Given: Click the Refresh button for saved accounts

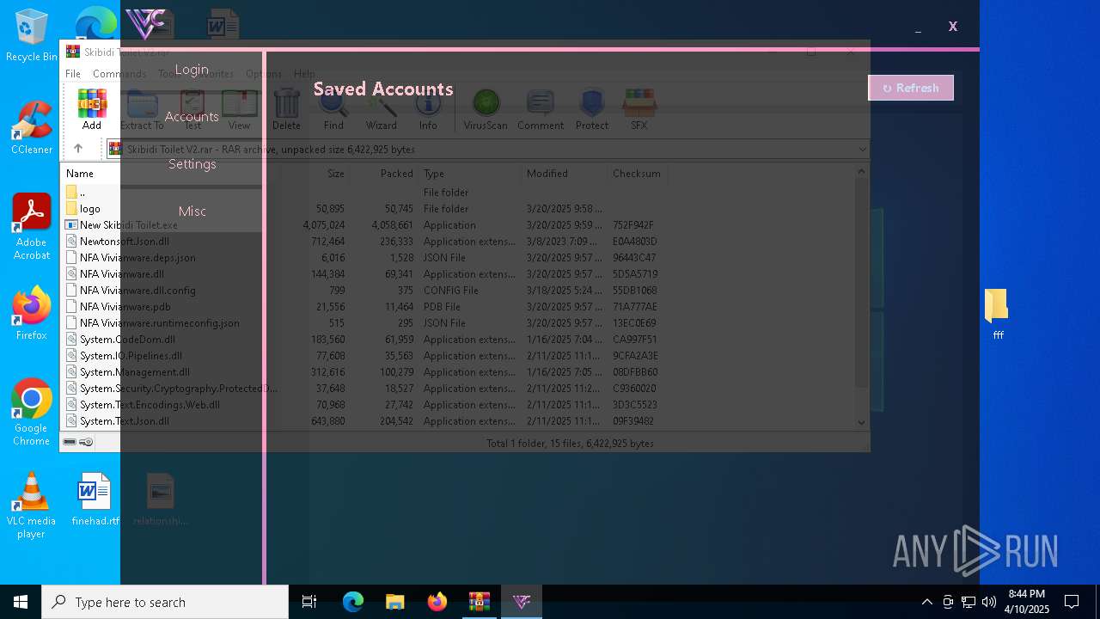Looking at the screenshot, I should coord(911,88).
